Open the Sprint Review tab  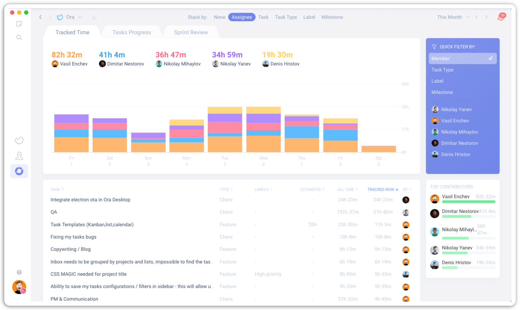191,32
